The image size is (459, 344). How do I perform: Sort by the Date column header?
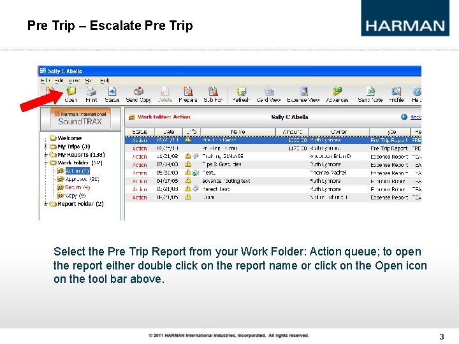point(168,132)
